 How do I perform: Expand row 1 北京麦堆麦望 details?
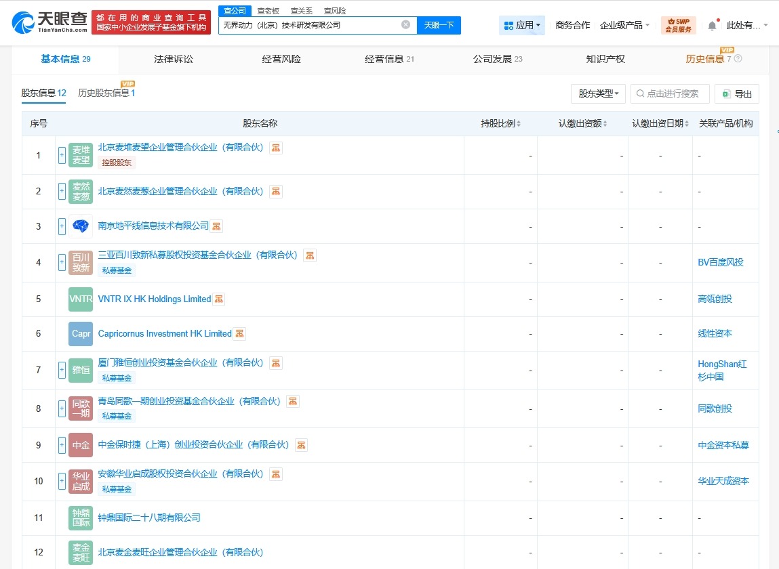coord(61,155)
